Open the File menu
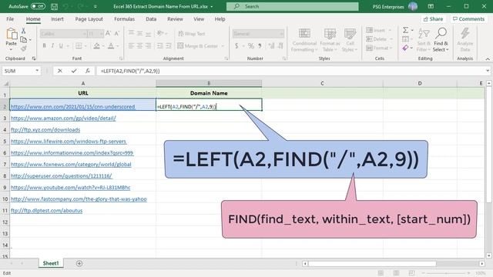Viewport: 493px width, 277px height. click(x=10, y=18)
